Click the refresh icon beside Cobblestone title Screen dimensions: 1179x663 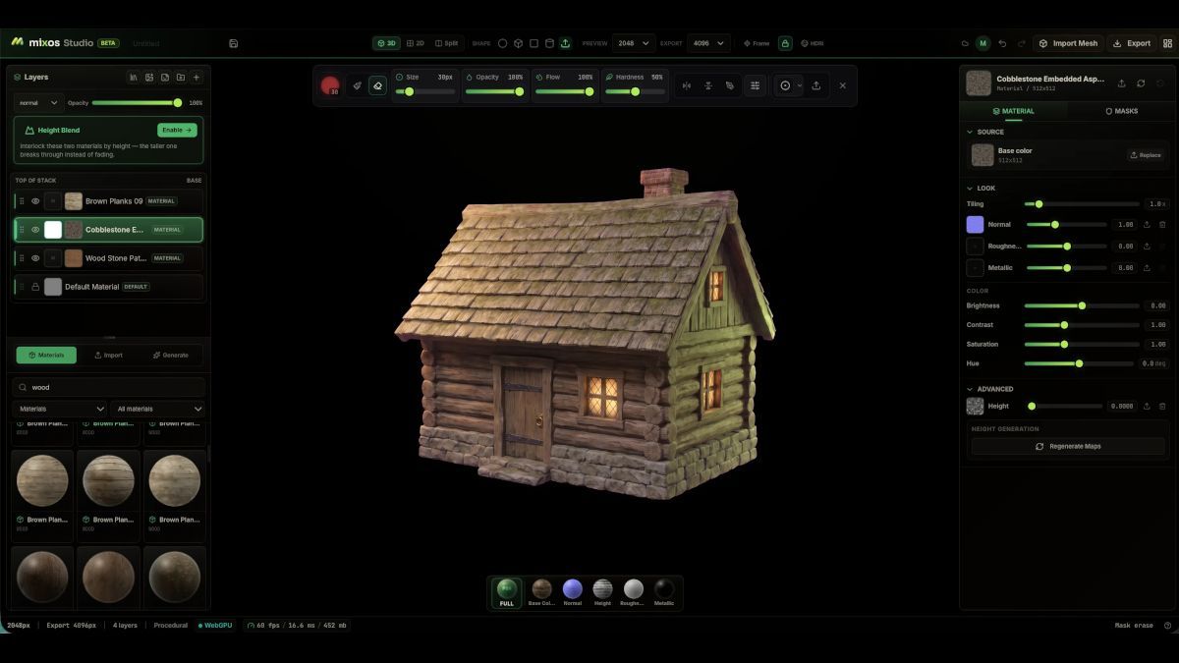click(x=1141, y=83)
